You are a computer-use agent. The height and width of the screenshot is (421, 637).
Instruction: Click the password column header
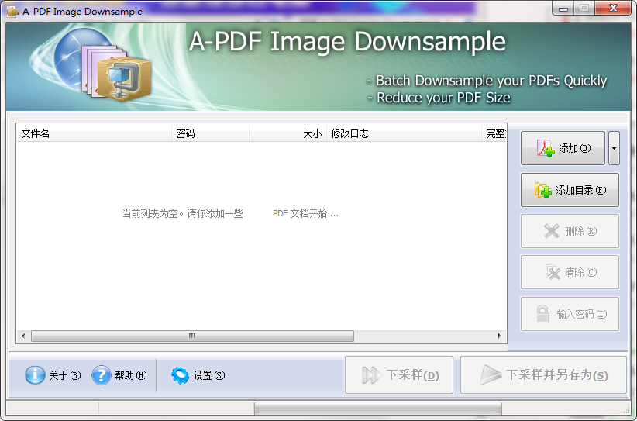210,133
